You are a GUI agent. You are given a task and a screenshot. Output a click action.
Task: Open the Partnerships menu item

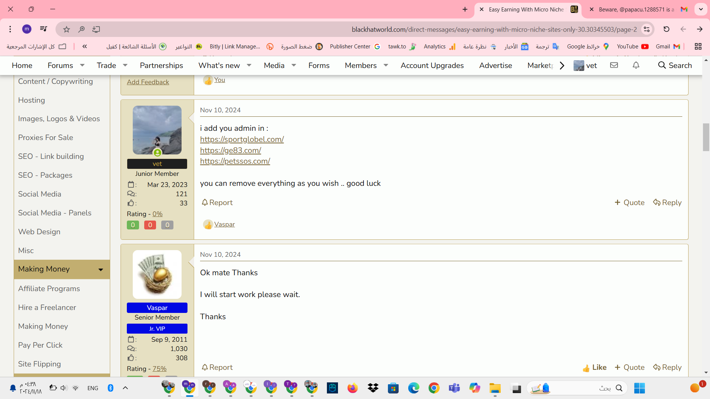click(162, 65)
